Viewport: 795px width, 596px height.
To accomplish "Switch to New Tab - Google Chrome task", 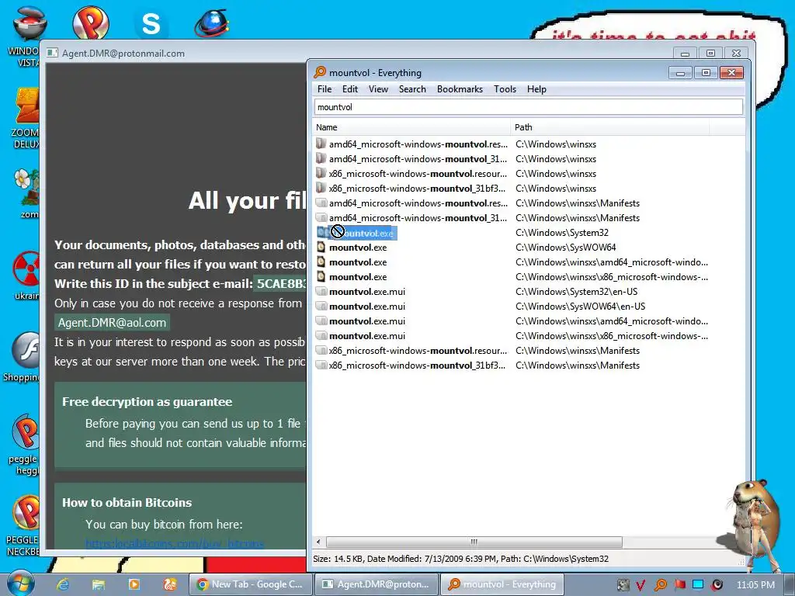I will coord(250,584).
